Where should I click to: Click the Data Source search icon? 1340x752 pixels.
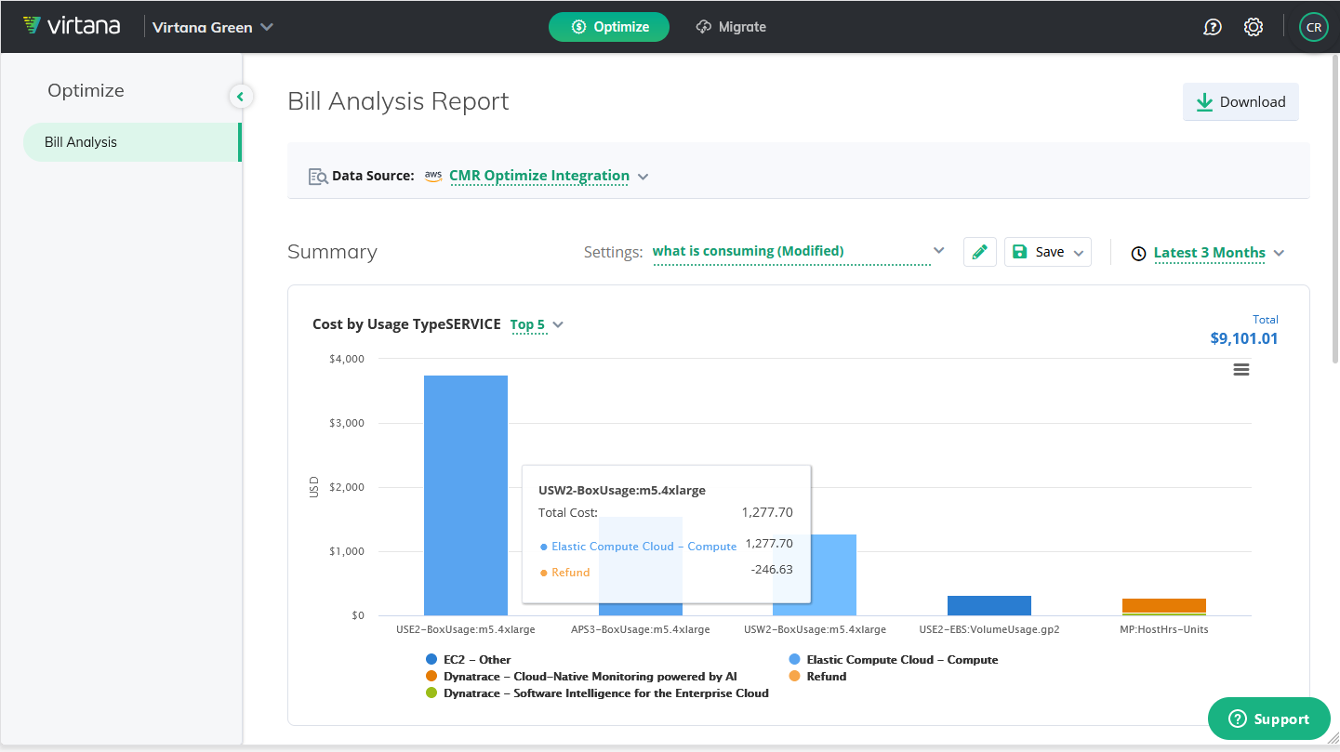[x=318, y=176]
